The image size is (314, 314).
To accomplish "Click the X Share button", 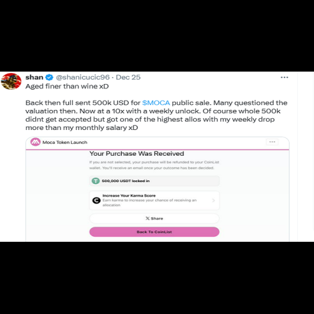I will point(154,219).
